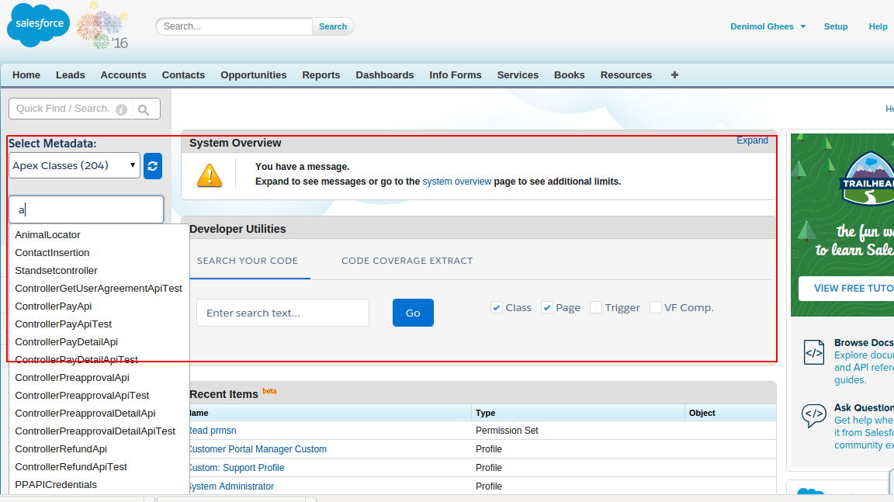
Task: Expand the System Overview panel
Action: click(x=752, y=140)
